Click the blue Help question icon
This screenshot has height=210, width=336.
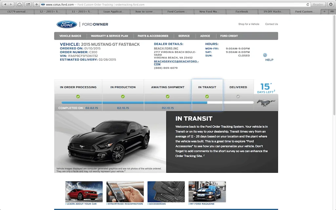coord(265,55)
